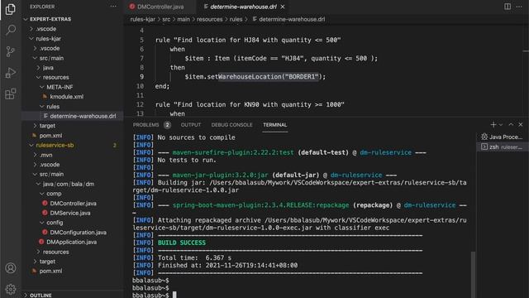Viewport: 529px width, 298px height.
Task: Collapse the EXPERT-EXTRAS root folder
Action: pyautogui.click(x=50, y=19)
